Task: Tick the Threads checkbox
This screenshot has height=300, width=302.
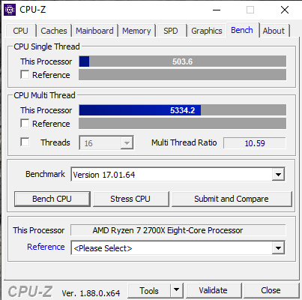Action: [x=25, y=142]
